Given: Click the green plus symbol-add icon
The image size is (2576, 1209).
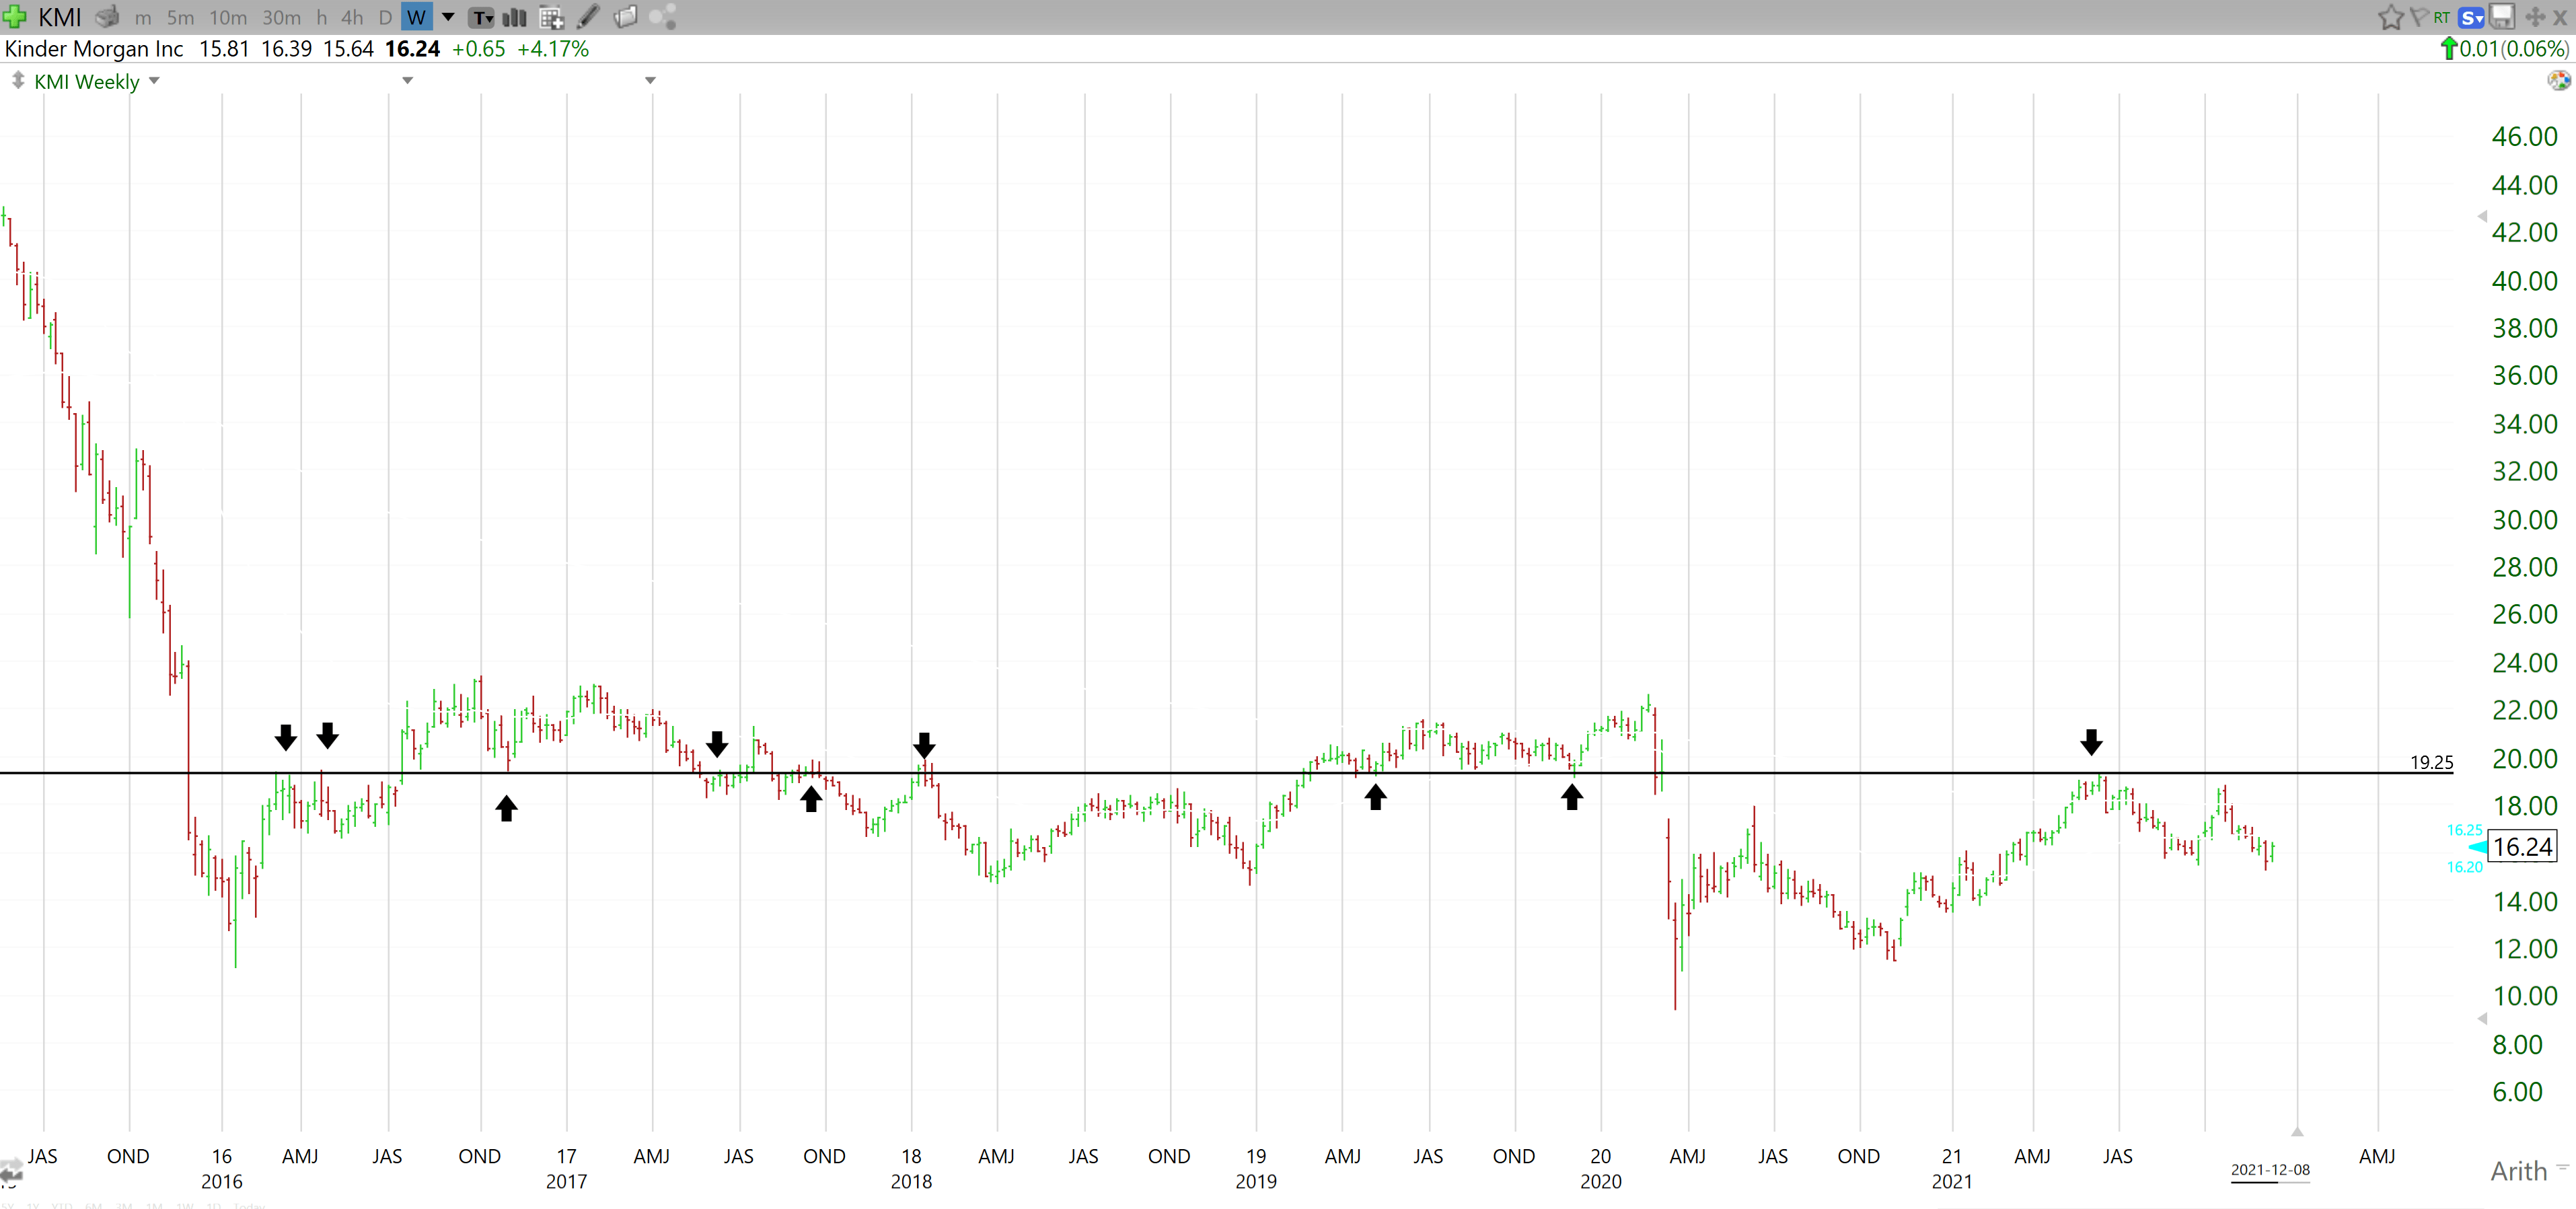Looking at the screenshot, I should (x=15, y=17).
